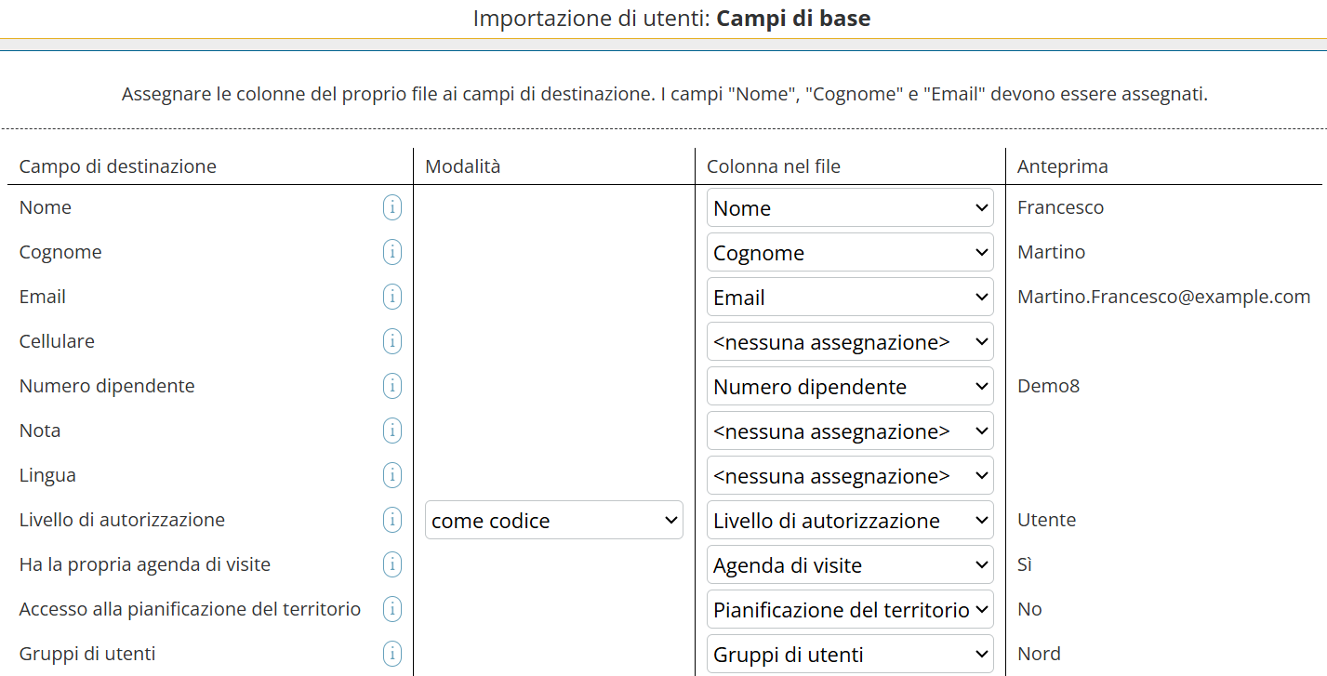Open the Lingua field info icon
1327x676 pixels.
pos(392,475)
